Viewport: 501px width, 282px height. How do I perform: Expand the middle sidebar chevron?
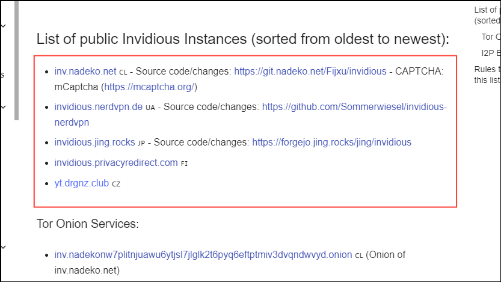[4, 107]
